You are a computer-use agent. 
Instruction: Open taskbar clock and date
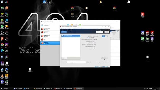point(154,89)
